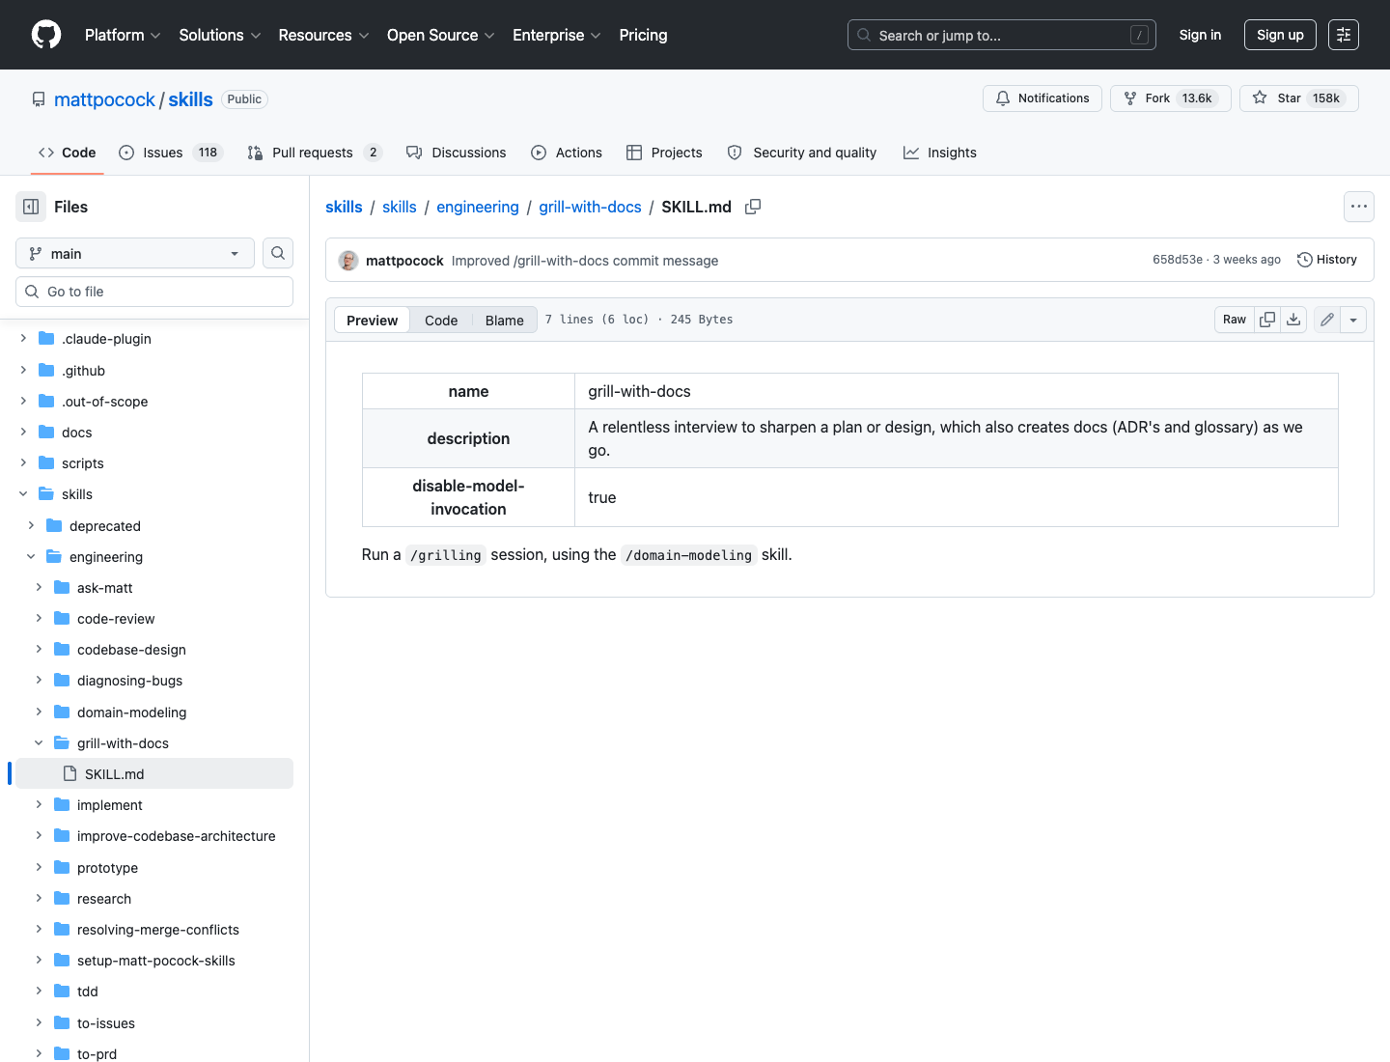Screen dimensions: 1390x1062
Task: Open the Pull requests tab
Action: [315, 153]
